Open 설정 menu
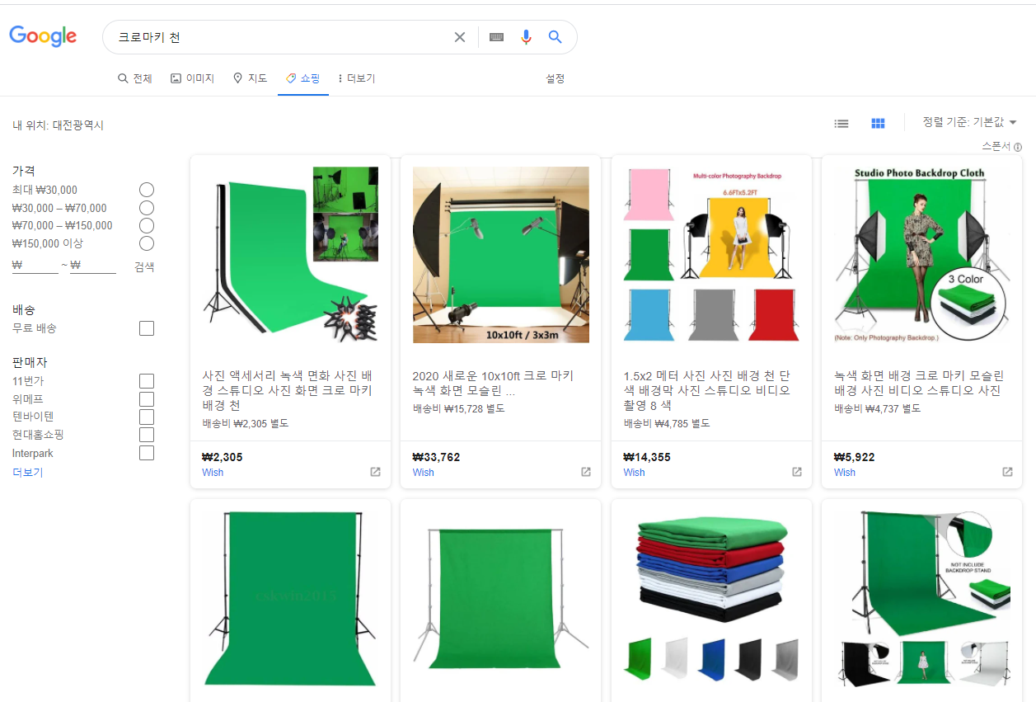This screenshot has height=702, width=1036. pyautogui.click(x=556, y=78)
